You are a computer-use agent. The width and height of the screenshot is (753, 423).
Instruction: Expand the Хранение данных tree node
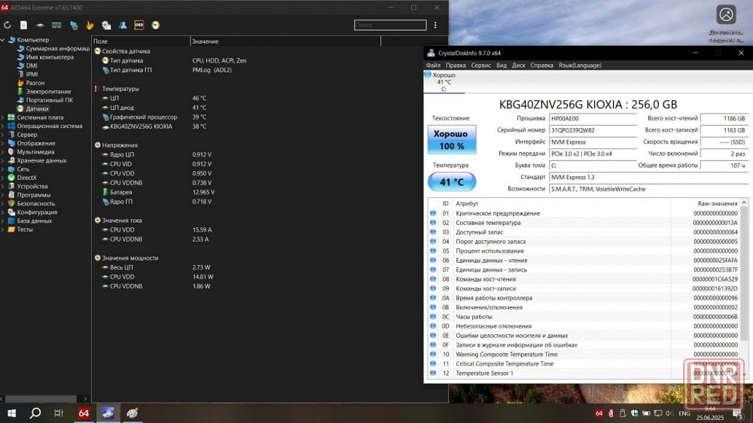click(4, 160)
